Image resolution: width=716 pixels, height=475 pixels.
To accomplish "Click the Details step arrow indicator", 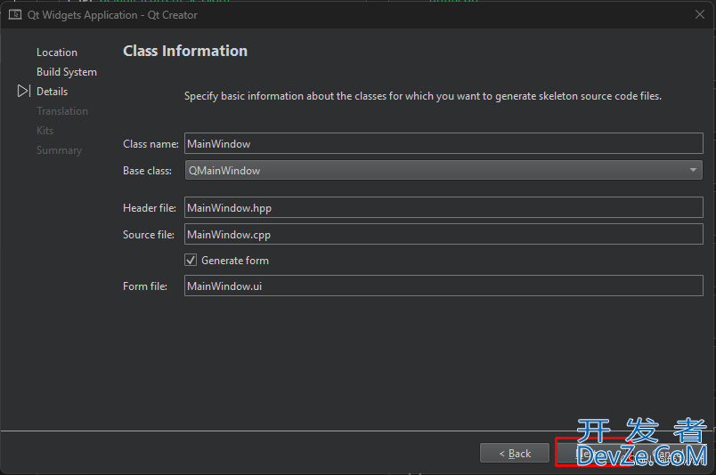I will pyautogui.click(x=24, y=91).
